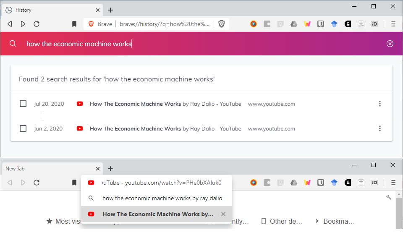This screenshot has height=243, width=403.
Task: Open the Bitwarden shield extension in History window
Action: point(320,24)
